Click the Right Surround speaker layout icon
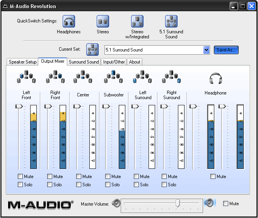 171,77
